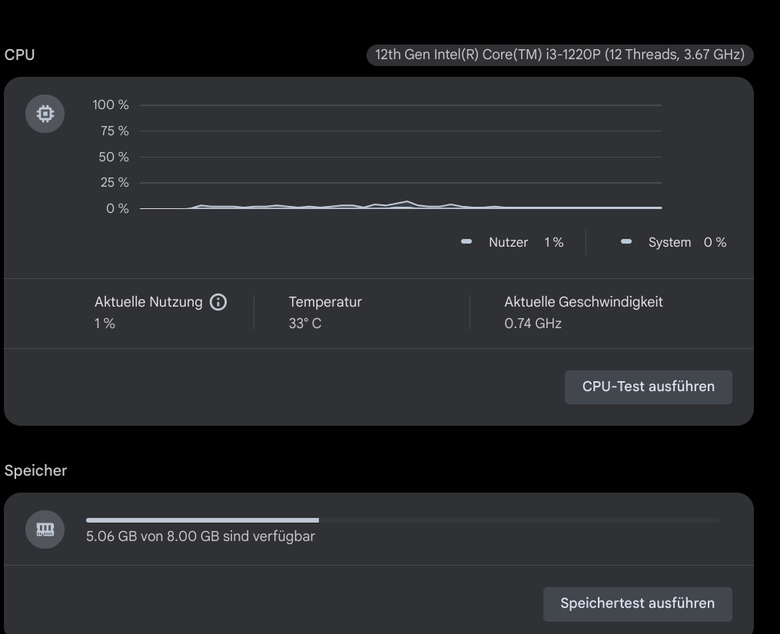The height and width of the screenshot is (634, 780).
Task: Click the Nutzer 1 % label
Action: click(x=526, y=242)
